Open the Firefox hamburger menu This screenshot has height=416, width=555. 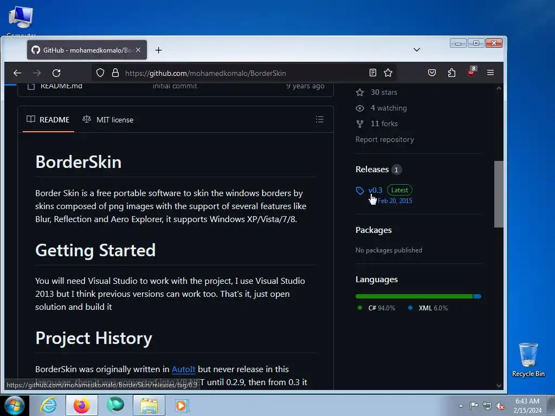pos(490,73)
